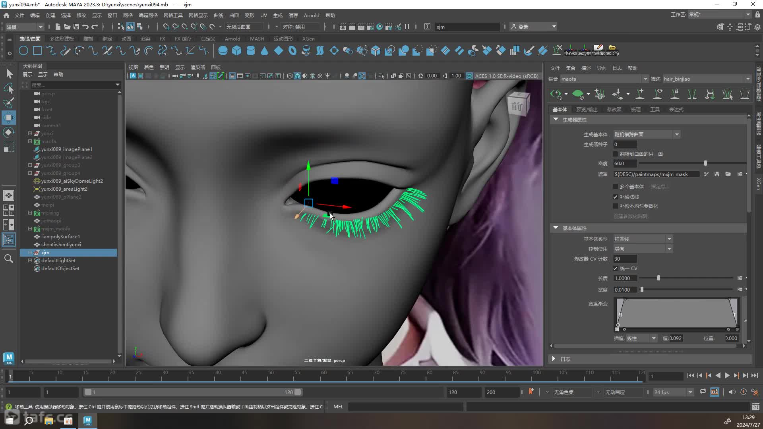Switch to the 修改器 tab in XGen

pyautogui.click(x=614, y=110)
